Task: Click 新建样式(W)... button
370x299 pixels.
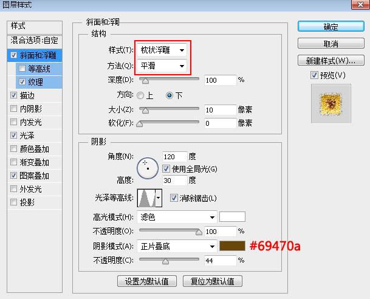Action: point(331,61)
